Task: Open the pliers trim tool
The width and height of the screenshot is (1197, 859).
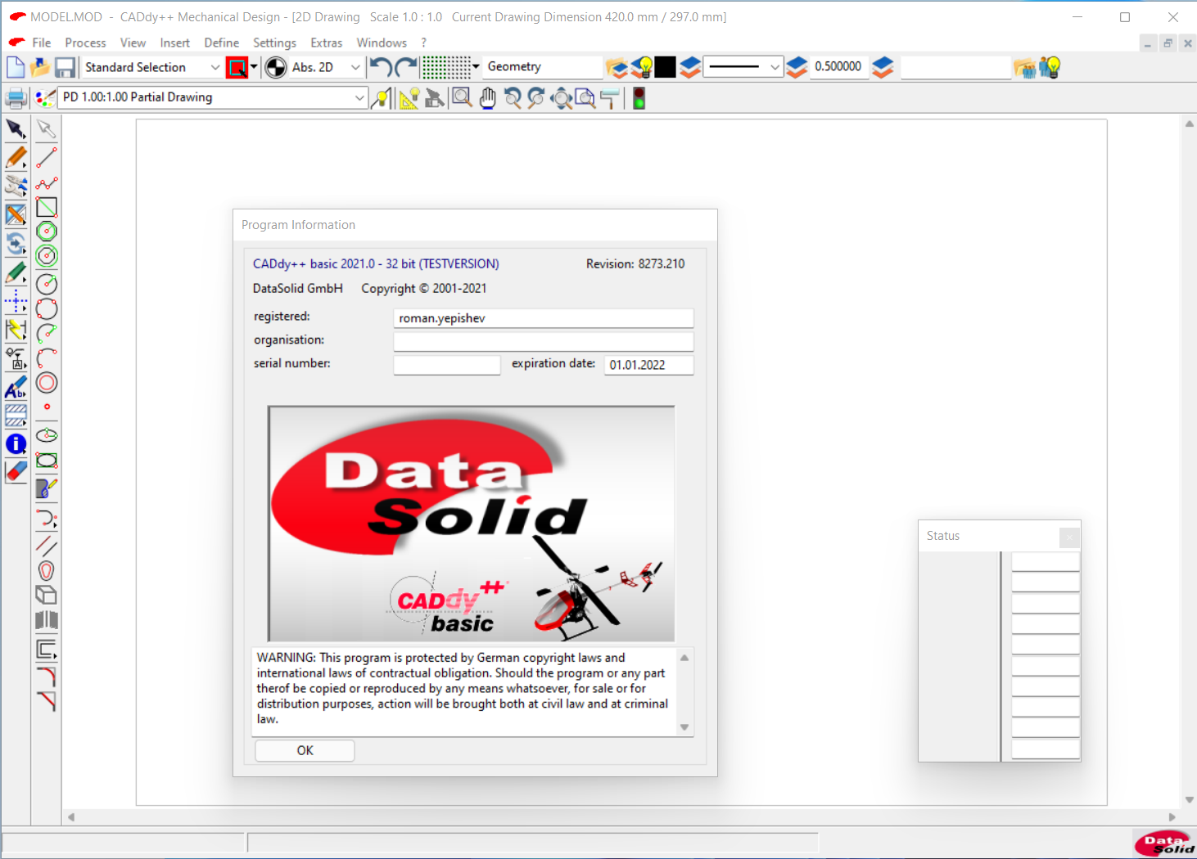Action: pyautogui.click(x=16, y=186)
